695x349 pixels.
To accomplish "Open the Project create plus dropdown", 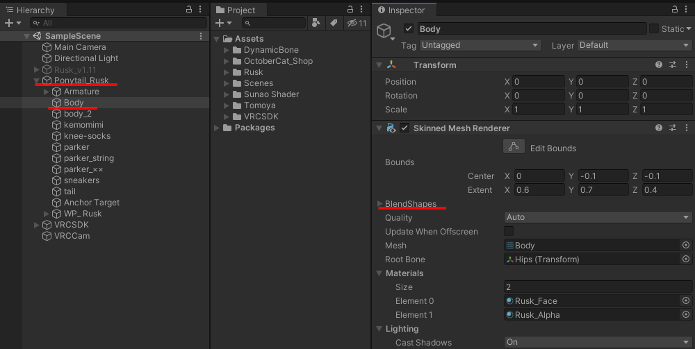I will [x=223, y=23].
